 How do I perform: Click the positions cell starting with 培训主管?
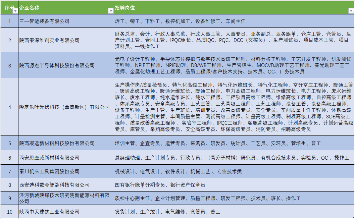(x=234, y=143)
